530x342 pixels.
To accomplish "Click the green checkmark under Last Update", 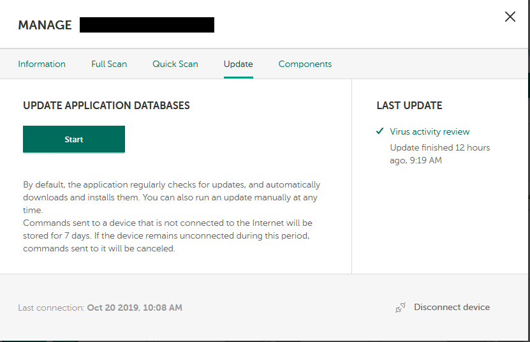I will pos(380,131).
